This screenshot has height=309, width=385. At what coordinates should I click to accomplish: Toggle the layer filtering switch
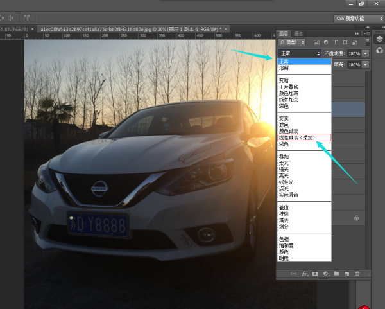pos(368,42)
